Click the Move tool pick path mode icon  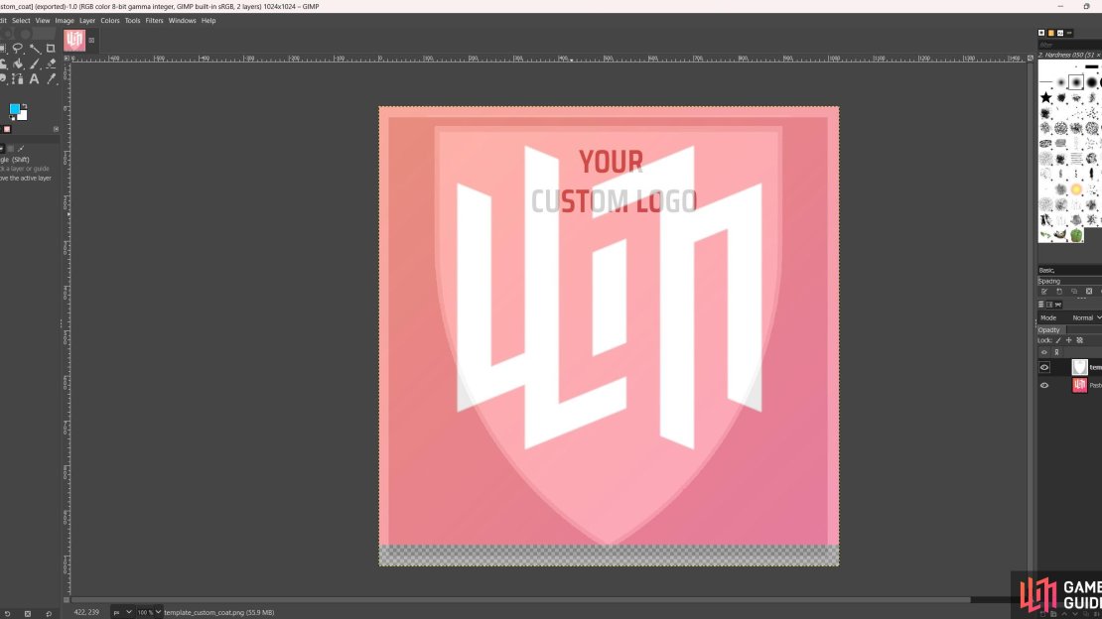(21, 148)
